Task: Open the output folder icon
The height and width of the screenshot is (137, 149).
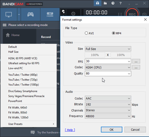Action: click(x=105, y=3)
